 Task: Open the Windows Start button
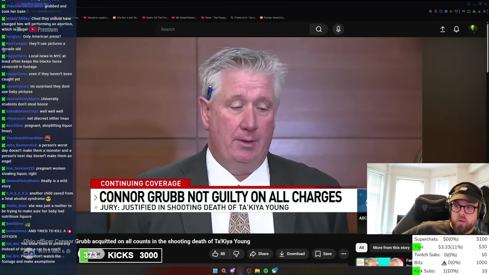(x=215, y=271)
